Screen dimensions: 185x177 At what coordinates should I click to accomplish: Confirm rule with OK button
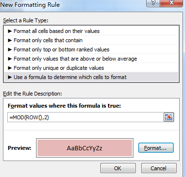pyautogui.click(x=118, y=168)
